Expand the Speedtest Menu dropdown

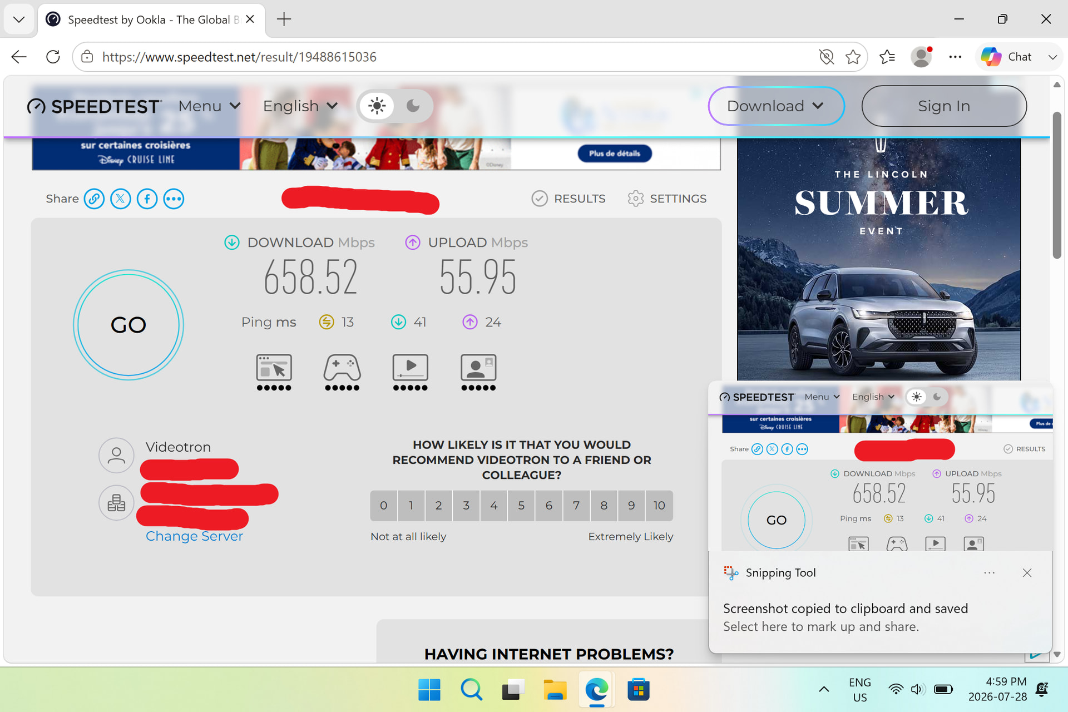coord(210,106)
